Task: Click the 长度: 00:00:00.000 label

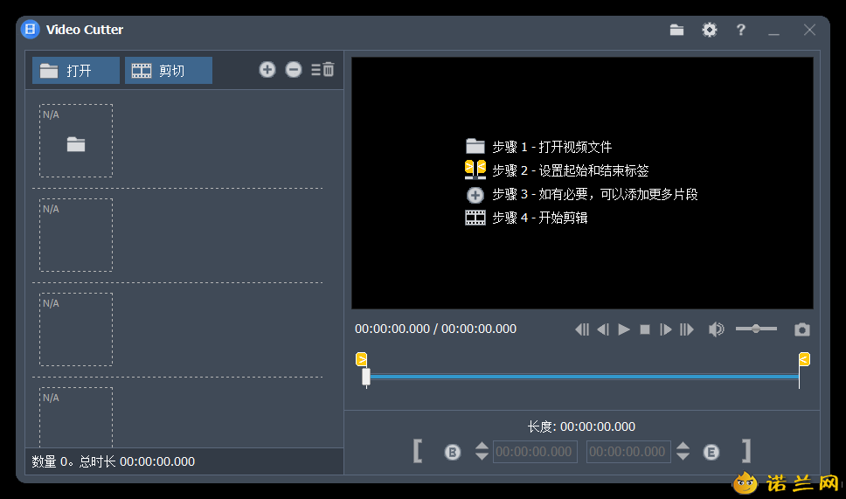Action: point(581,426)
